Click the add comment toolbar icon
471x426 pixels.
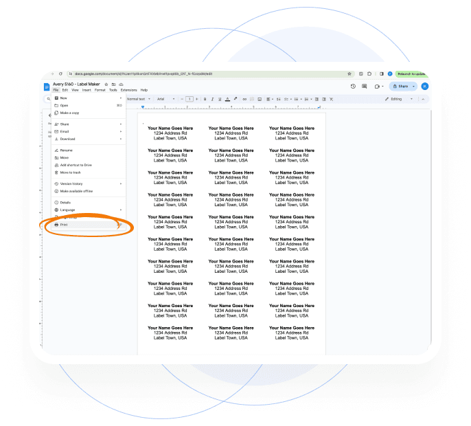pos(252,99)
